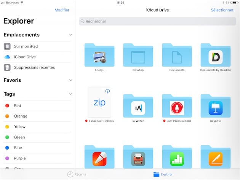240x180 pixels.
Task: Open Suppressions récentes
Action: click(x=37, y=67)
